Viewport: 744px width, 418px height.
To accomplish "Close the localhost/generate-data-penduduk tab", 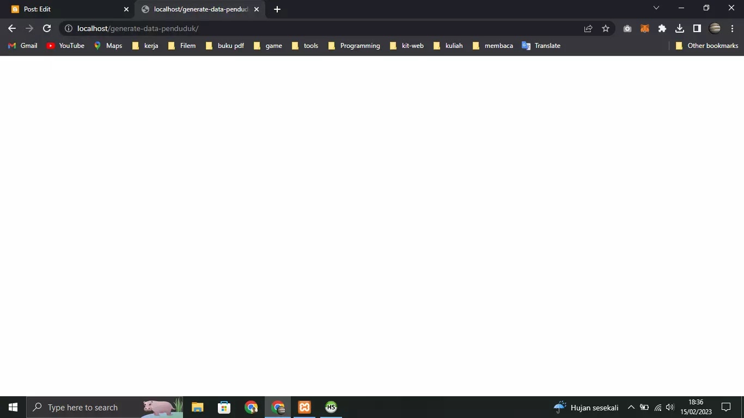I will pyautogui.click(x=257, y=9).
